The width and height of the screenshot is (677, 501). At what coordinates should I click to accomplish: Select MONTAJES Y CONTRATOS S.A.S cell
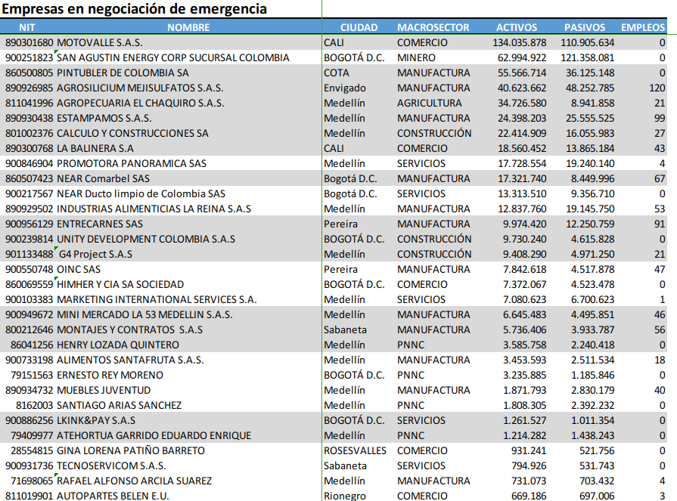(129, 329)
